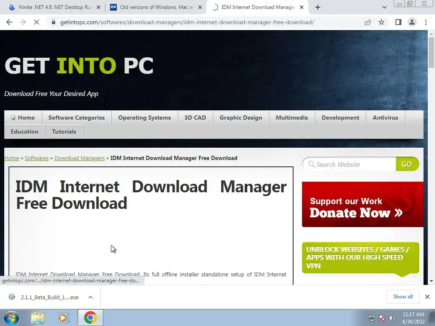Screen dimensions: 435x326
Task: Open Windows Media Player from taskbar
Action: click(64, 318)
